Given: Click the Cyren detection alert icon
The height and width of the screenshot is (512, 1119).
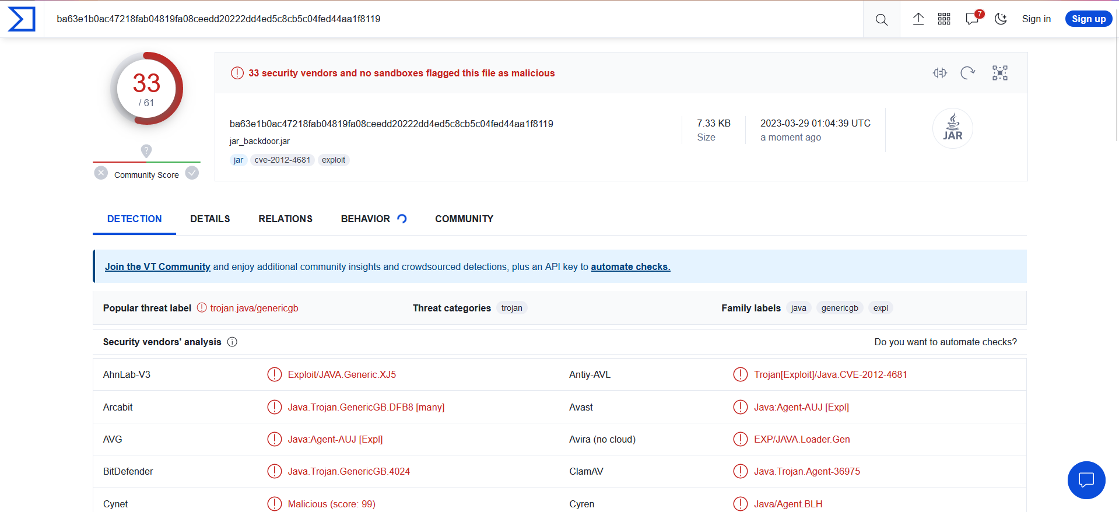Looking at the screenshot, I should point(741,504).
